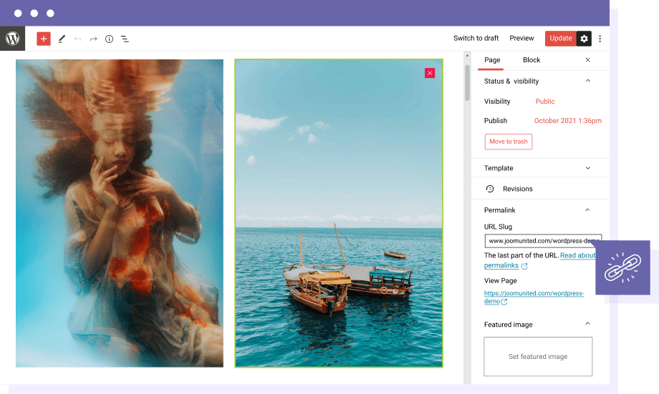Toggle the settings gear sidebar

point(585,39)
